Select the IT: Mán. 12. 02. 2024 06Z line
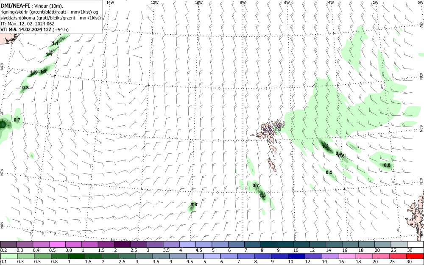The width and height of the screenshot is (424, 265). tap(27, 24)
